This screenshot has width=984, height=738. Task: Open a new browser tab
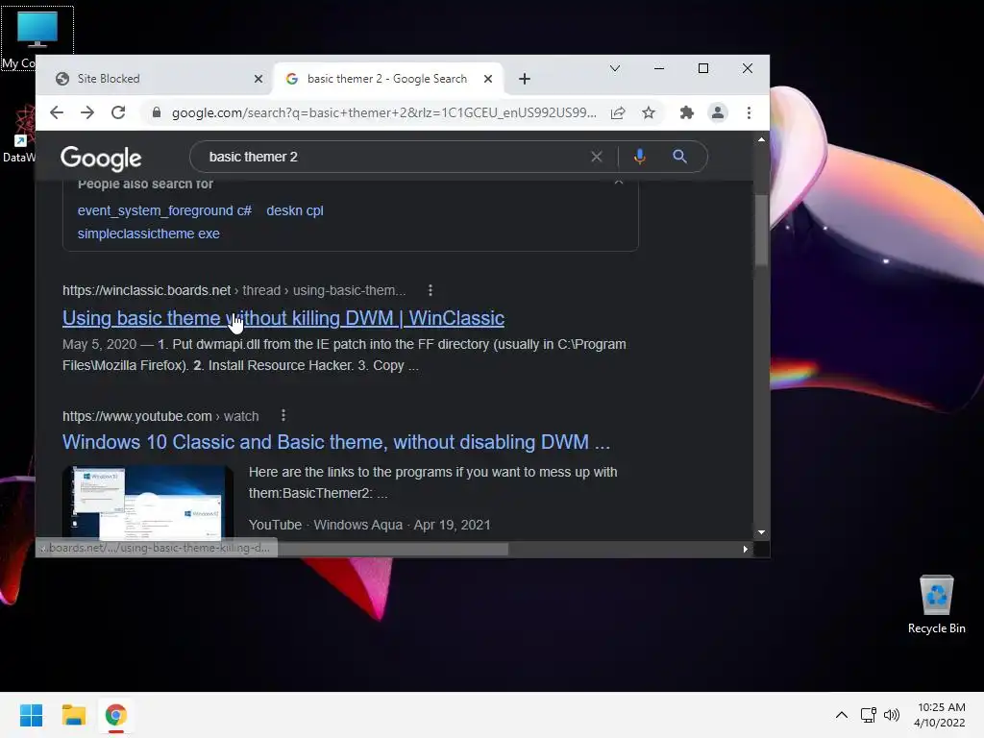coord(525,79)
